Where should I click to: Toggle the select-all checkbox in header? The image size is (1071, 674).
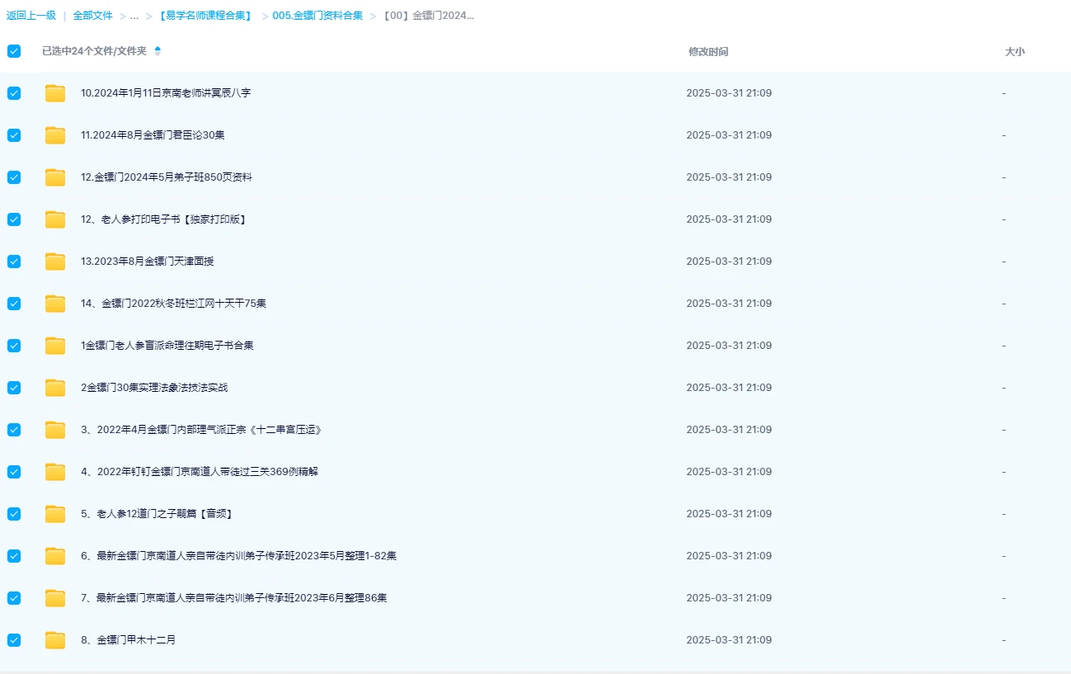coord(14,51)
